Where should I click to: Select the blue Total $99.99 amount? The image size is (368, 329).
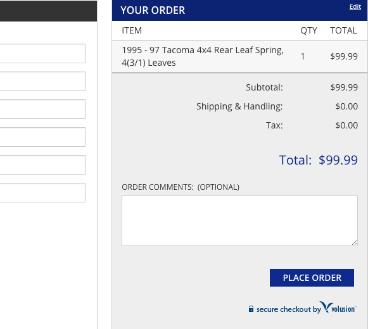pyautogui.click(x=338, y=160)
